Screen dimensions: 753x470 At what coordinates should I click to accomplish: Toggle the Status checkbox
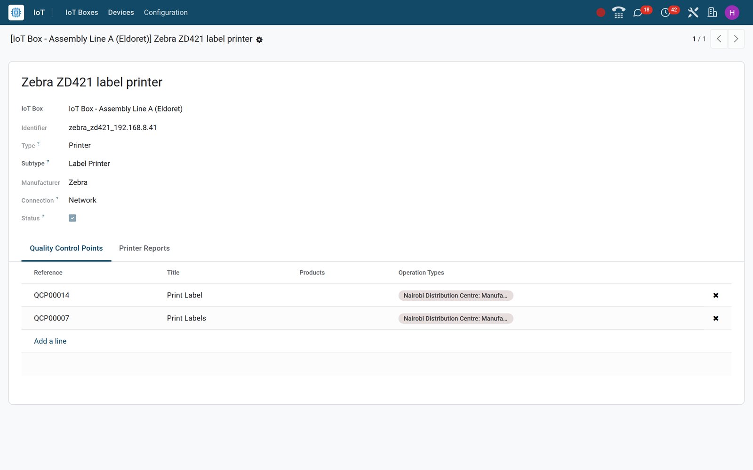[72, 218]
